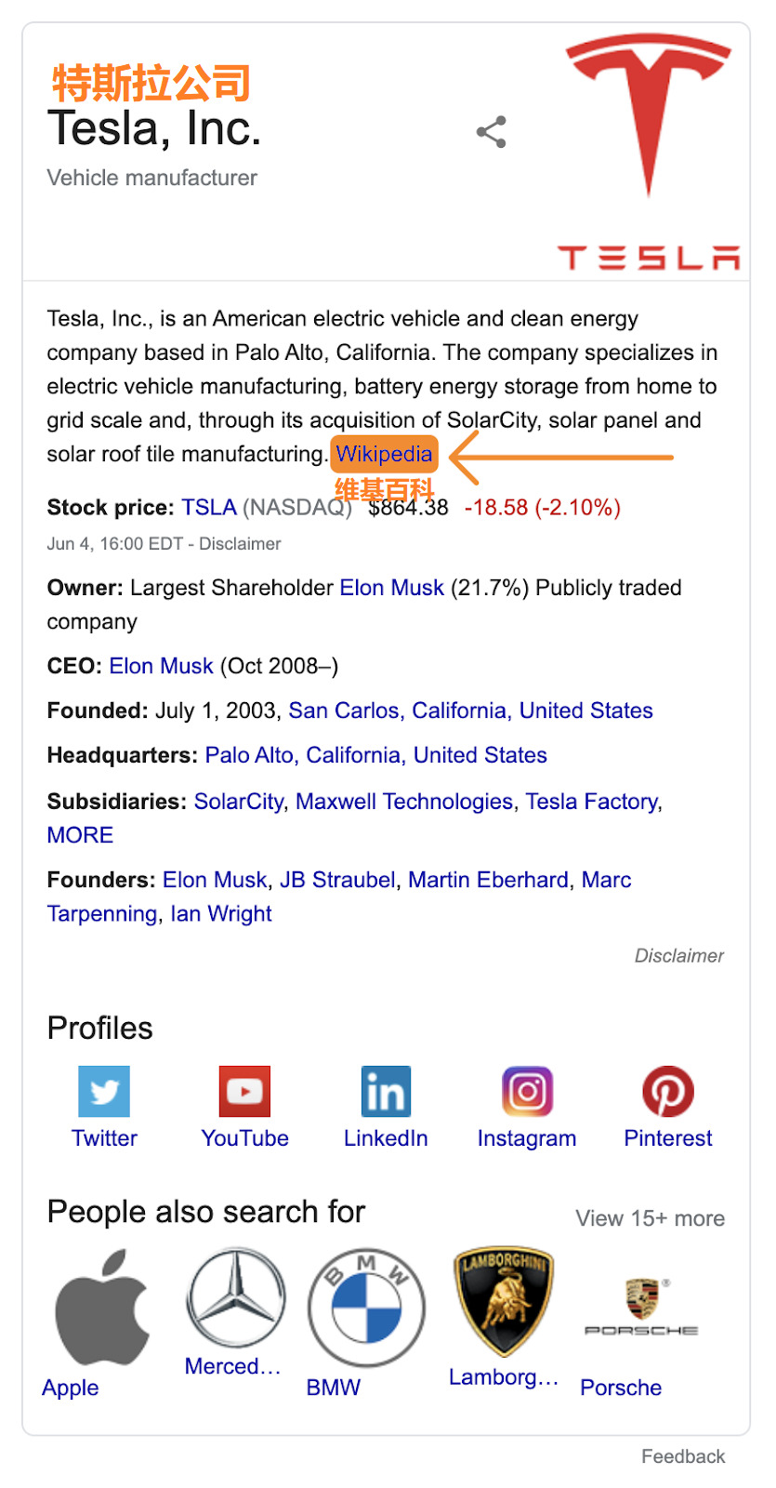
Task: Click Elon Musk next to CEO
Action: pyautogui.click(x=161, y=666)
